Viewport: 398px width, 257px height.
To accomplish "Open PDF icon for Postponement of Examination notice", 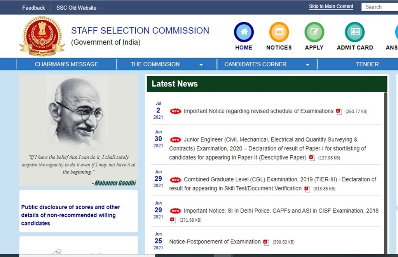I will pyautogui.click(x=266, y=242).
